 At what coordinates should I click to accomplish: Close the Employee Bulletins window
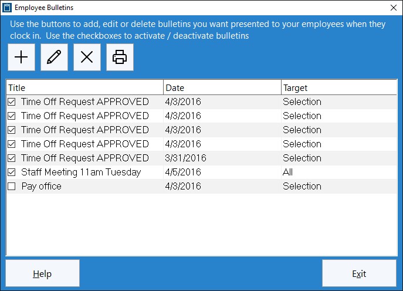tap(394, 8)
